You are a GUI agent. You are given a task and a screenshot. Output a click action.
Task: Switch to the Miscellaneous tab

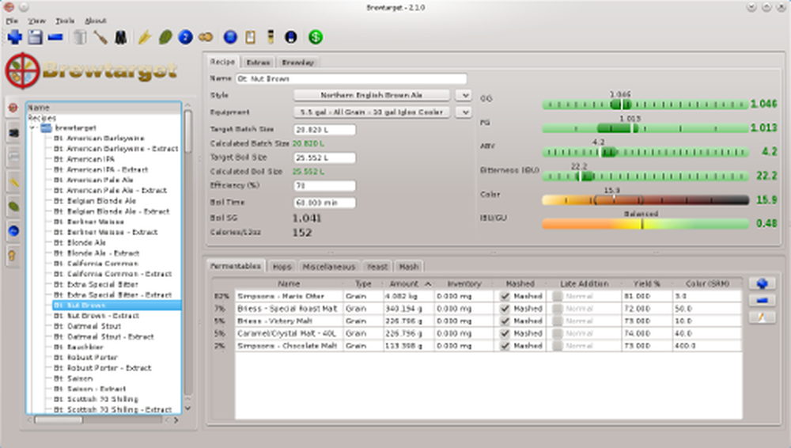[329, 267]
